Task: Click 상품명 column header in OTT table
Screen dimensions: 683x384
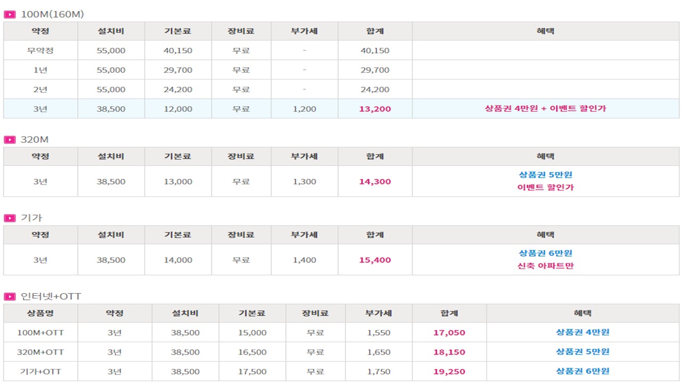Action: [x=41, y=313]
